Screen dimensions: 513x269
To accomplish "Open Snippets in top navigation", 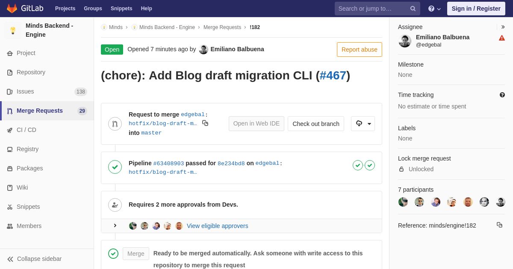I will [x=121, y=9].
